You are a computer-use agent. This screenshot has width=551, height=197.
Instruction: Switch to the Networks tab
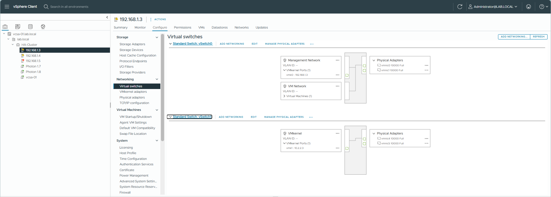(x=242, y=27)
